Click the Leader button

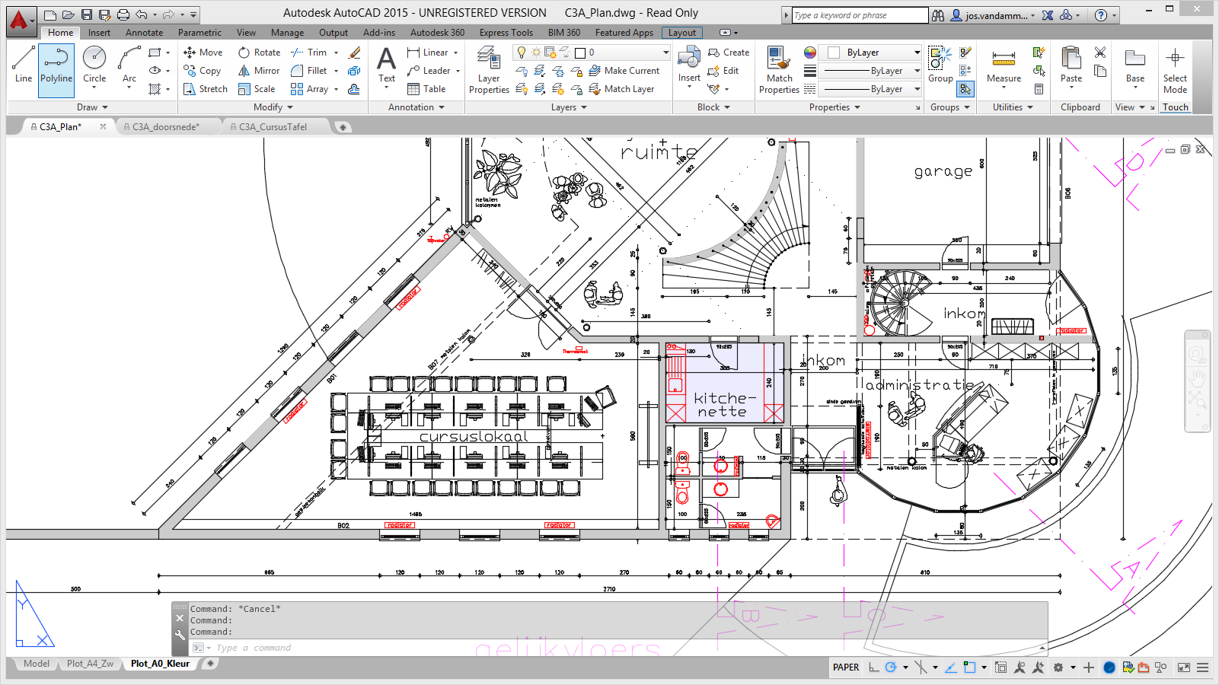(x=429, y=71)
